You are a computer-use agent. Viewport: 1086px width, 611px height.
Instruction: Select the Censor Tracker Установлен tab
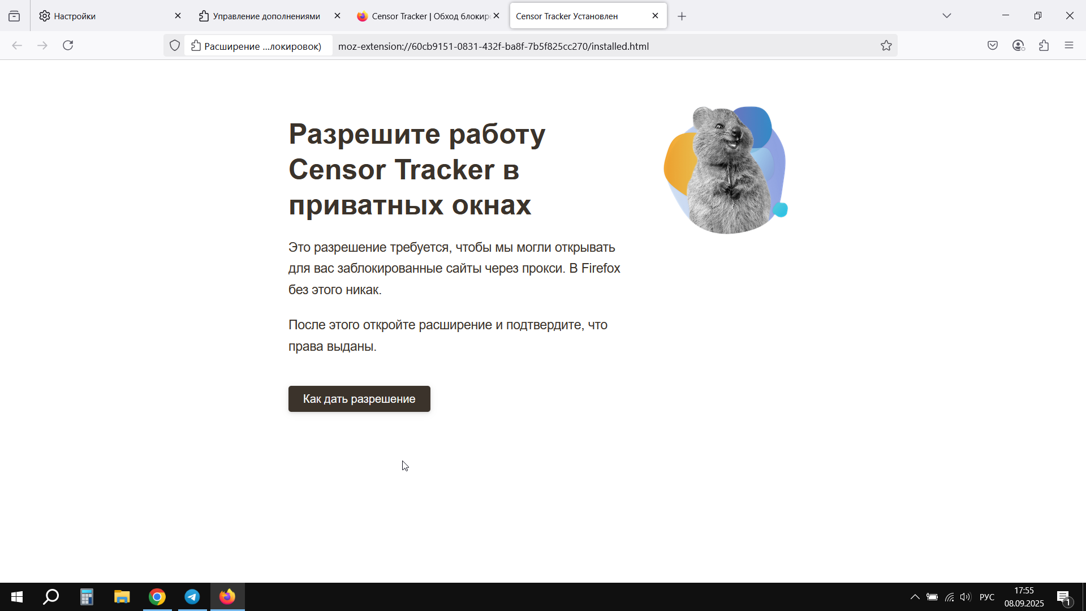(x=588, y=16)
